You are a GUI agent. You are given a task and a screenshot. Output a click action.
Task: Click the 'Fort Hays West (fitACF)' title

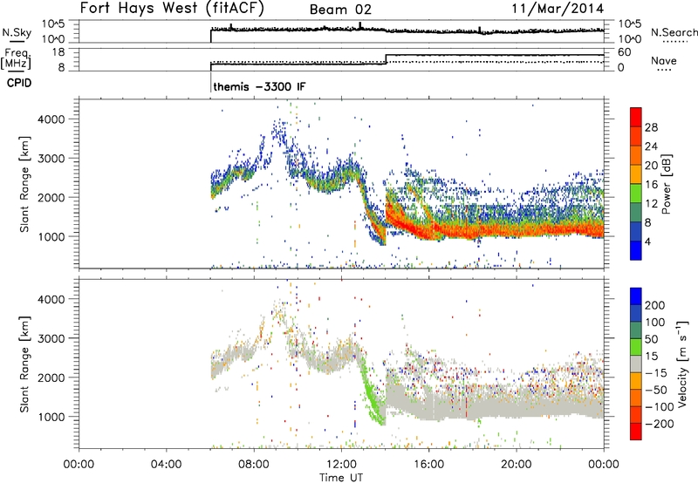pos(172,9)
